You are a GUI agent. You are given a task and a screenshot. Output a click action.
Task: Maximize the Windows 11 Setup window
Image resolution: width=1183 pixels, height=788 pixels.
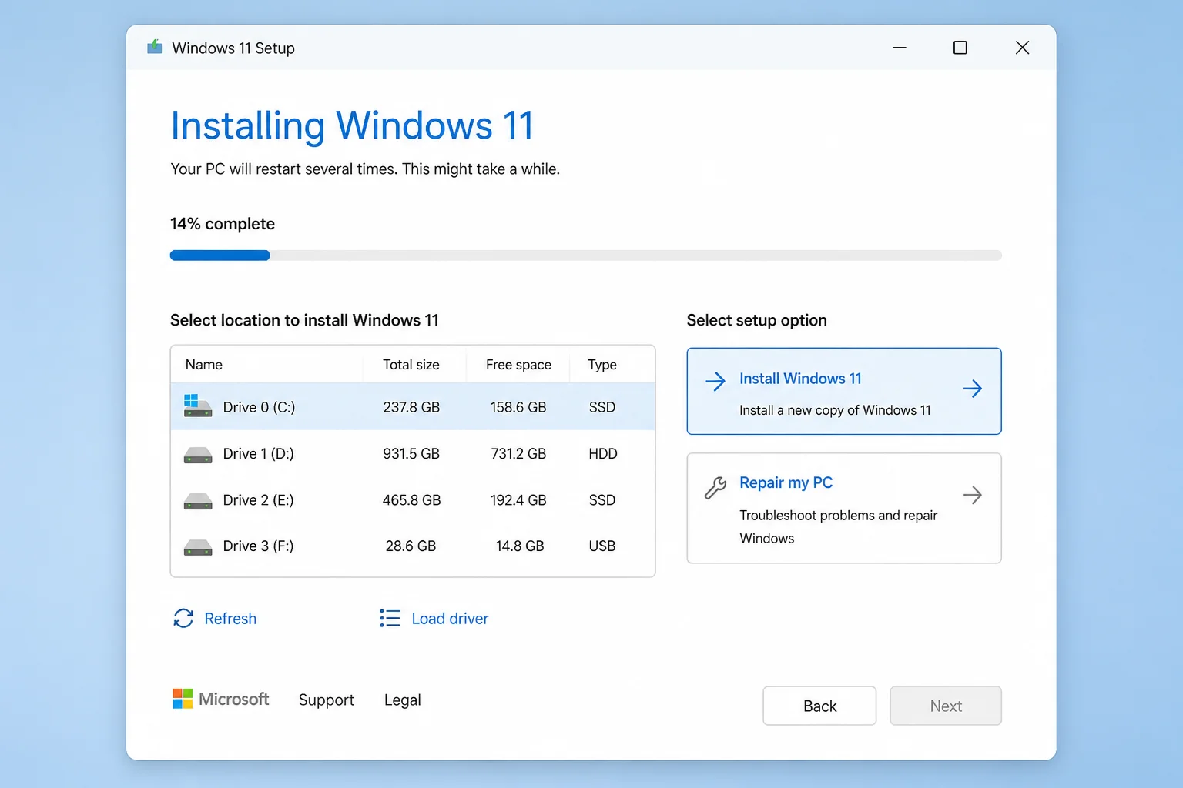pyautogui.click(x=960, y=48)
